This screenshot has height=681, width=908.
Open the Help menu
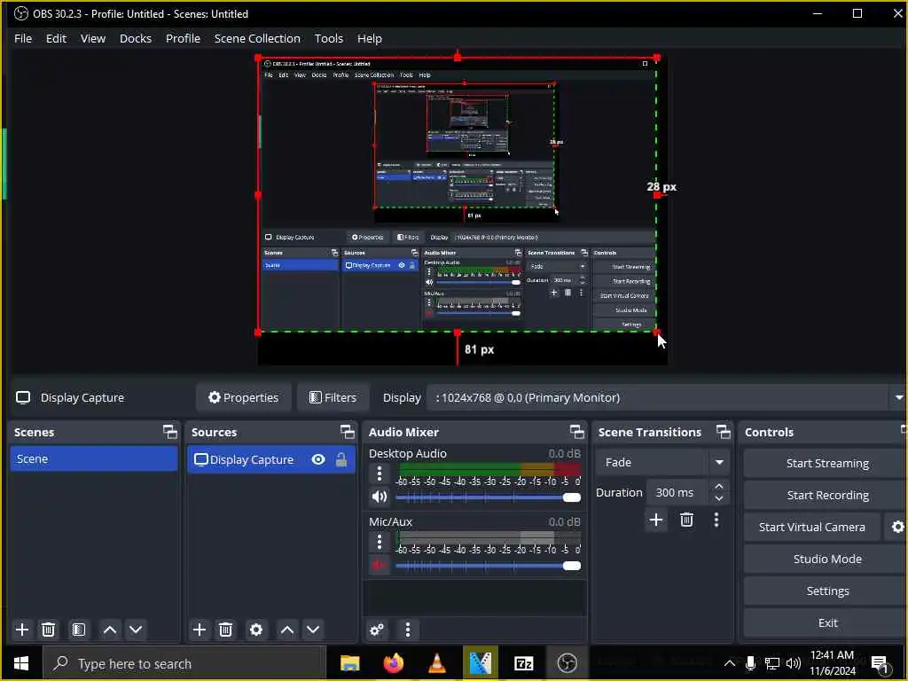370,38
